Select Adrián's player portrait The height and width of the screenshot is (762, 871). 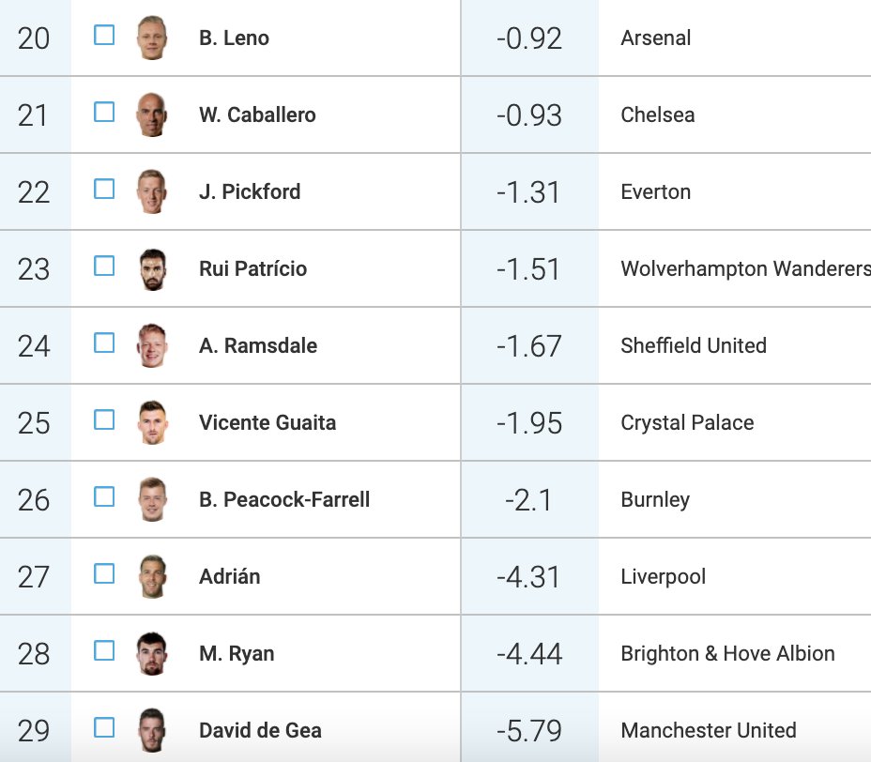152,576
